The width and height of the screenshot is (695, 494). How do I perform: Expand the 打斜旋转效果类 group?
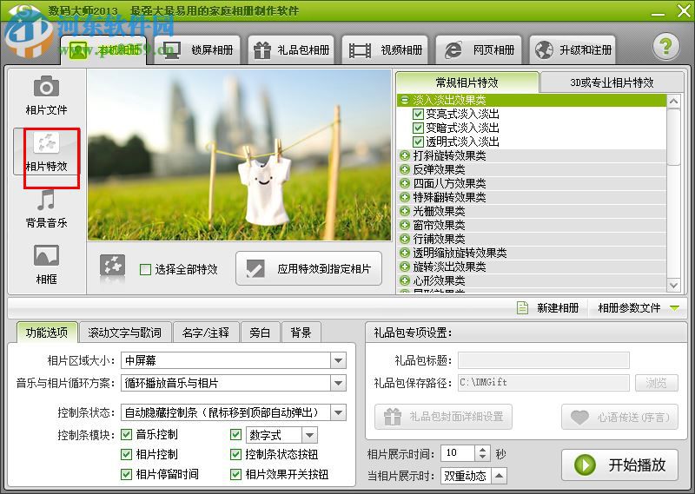pyautogui.click(x=404, y=155)
